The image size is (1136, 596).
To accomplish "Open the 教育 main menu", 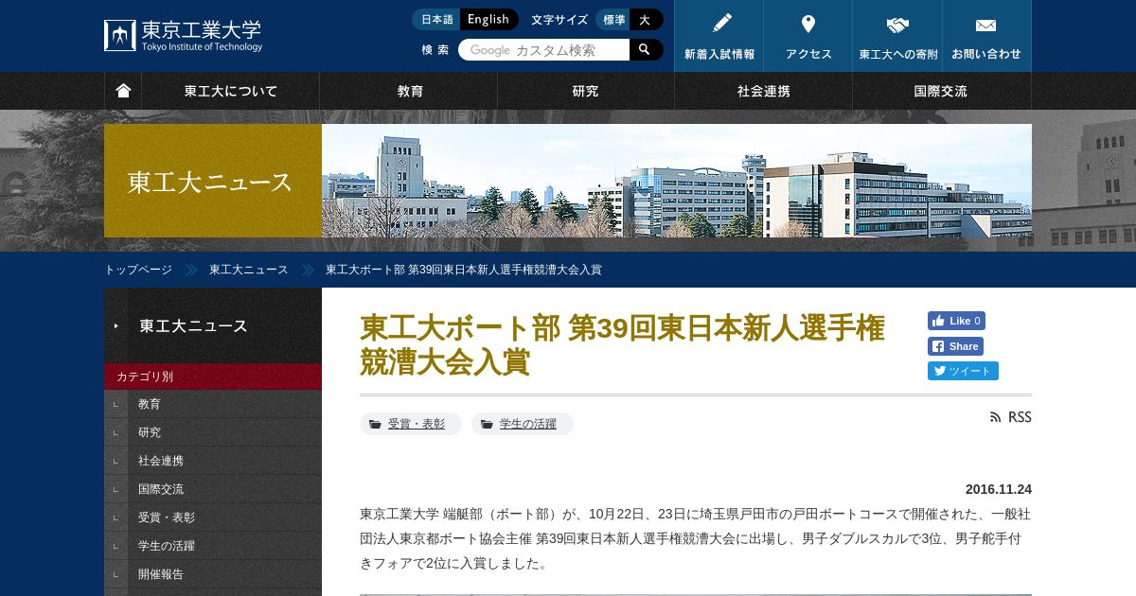I will click(x=409, y=91).
